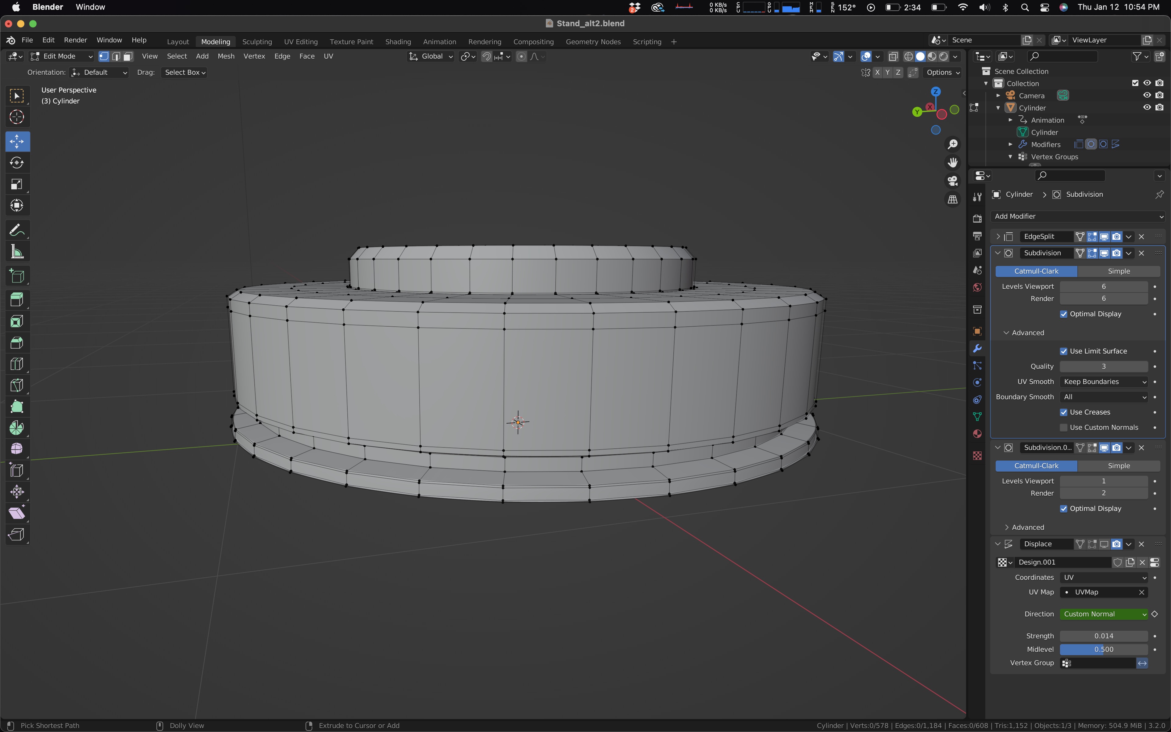The width and height of the screenshot is (1171, 732).
Task: Switch to vertex select mode
Action: tap(104, 56)
